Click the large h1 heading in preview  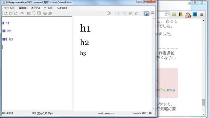(x=85, y=28)
